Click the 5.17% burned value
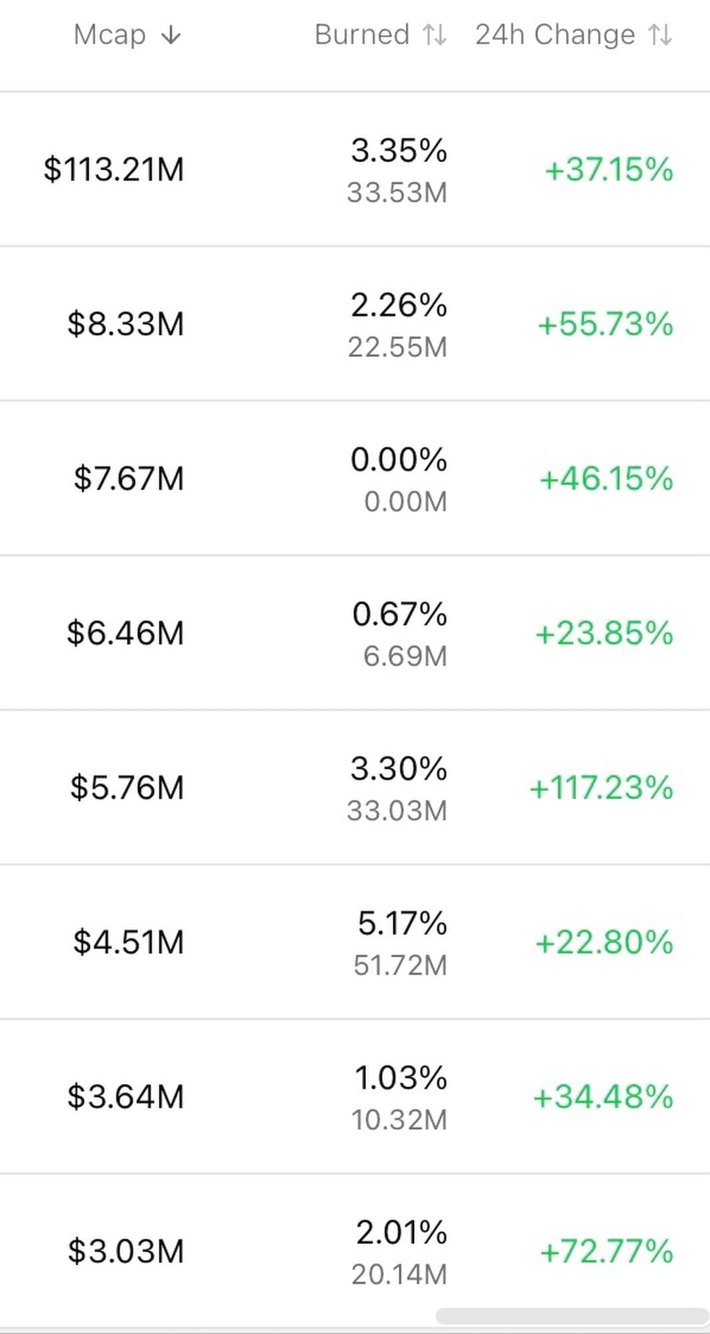This screenshot has height=1334, width=710. 402,924
